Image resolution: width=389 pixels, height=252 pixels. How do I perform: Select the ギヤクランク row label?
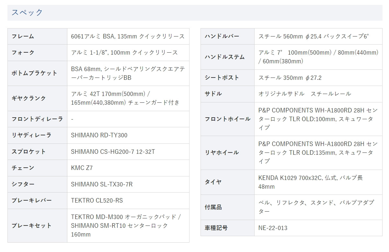[29, 98]
